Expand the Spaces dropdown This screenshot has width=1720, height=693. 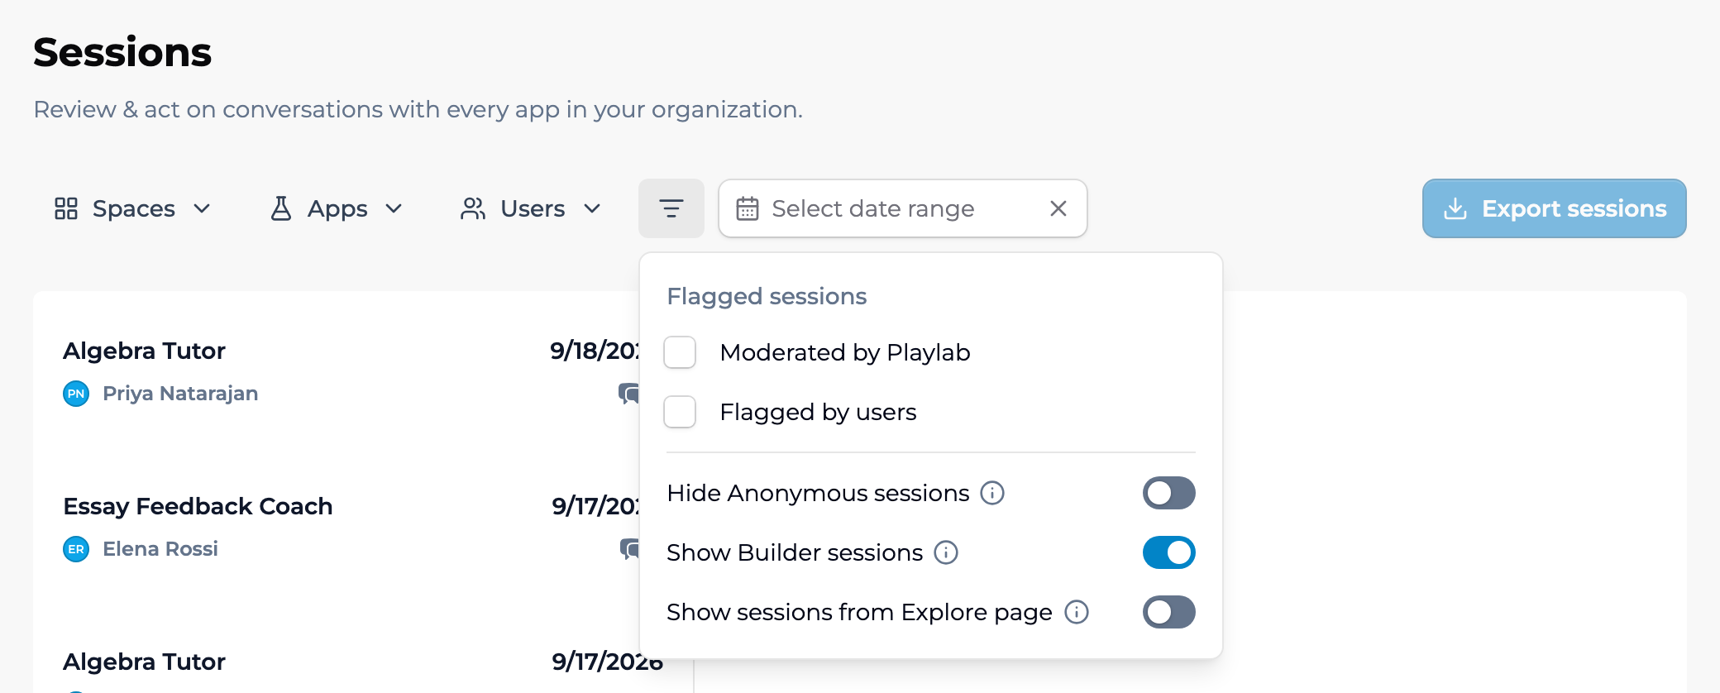coord(132,208)
